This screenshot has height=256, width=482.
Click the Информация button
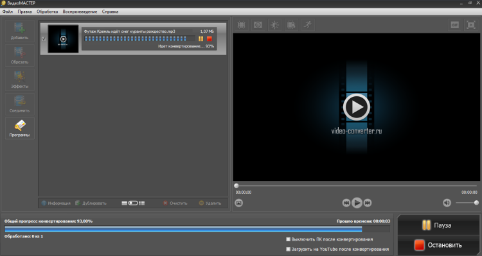[x=56, y=203]
